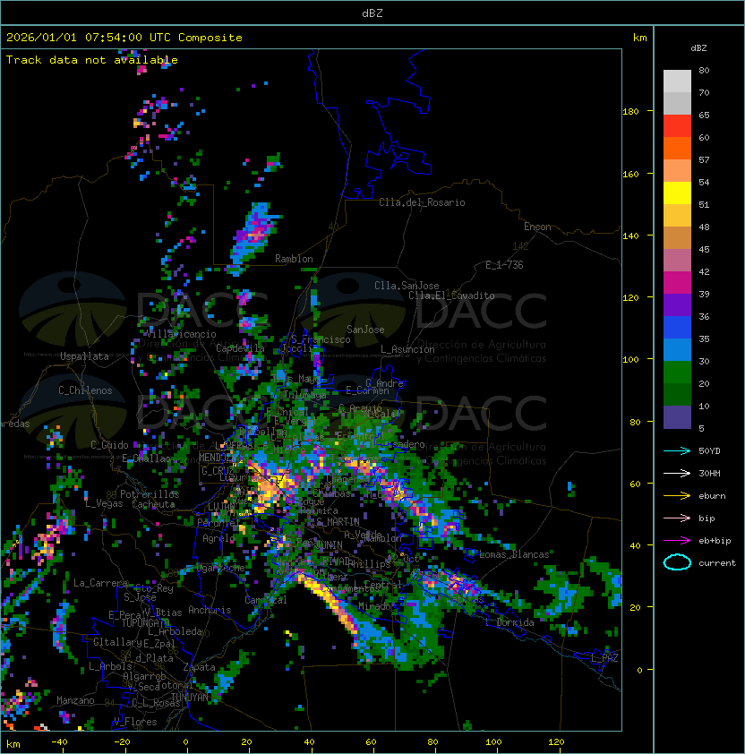Select the purple 36-39 dBZ swatch
Screen dimensions: 745x754
point(677,304)
